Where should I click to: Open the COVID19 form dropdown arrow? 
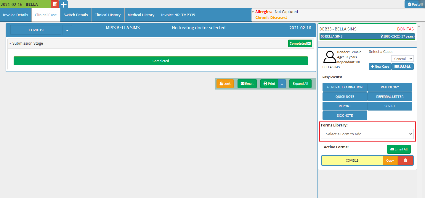(67, 30)
